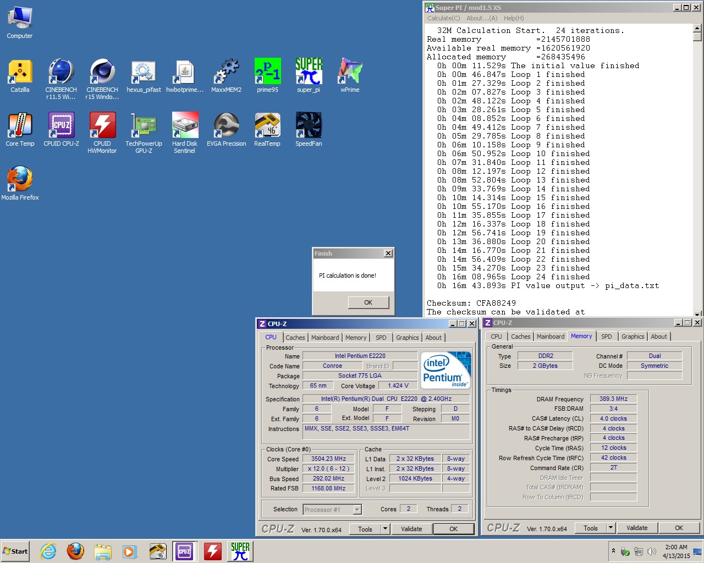704x563 pixels.
Task: Click the Start button
Action: coord(15,551)
